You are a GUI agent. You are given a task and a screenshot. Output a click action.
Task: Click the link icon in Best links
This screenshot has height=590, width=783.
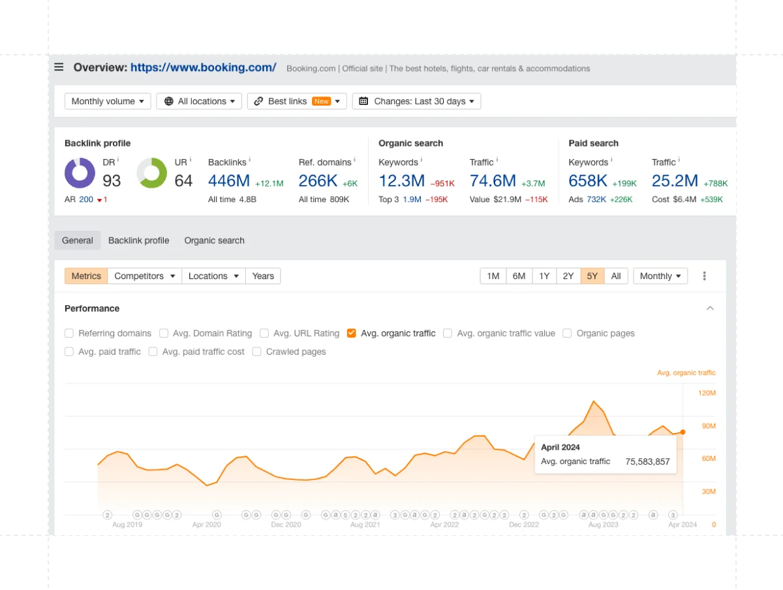click(258, 101)
